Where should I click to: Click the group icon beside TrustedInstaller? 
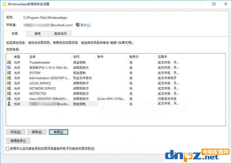(x=9, y=62)
